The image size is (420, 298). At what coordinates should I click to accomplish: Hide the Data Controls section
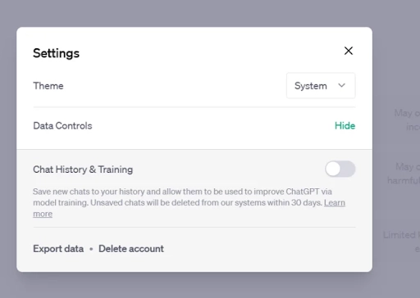click(x=345, y=126)
